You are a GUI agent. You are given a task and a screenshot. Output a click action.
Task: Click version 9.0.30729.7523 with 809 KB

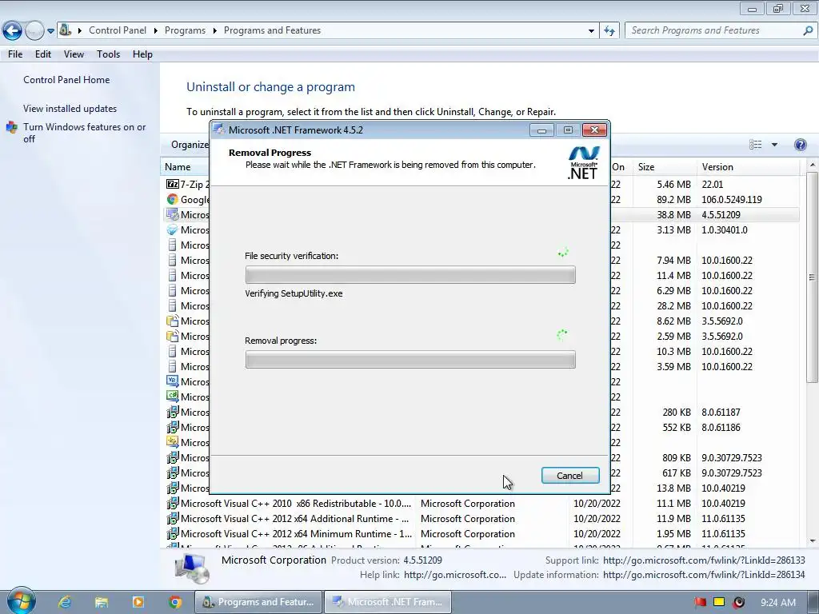pyautogui.click(x=731, y=458)
